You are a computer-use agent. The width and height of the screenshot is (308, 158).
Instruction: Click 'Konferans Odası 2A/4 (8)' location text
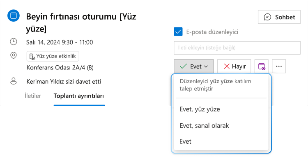60,68
